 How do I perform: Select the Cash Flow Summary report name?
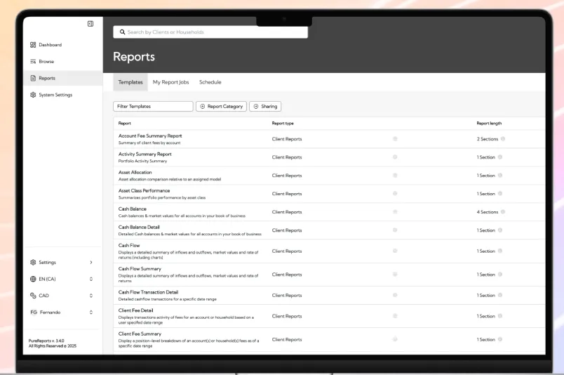click(140, 269)
